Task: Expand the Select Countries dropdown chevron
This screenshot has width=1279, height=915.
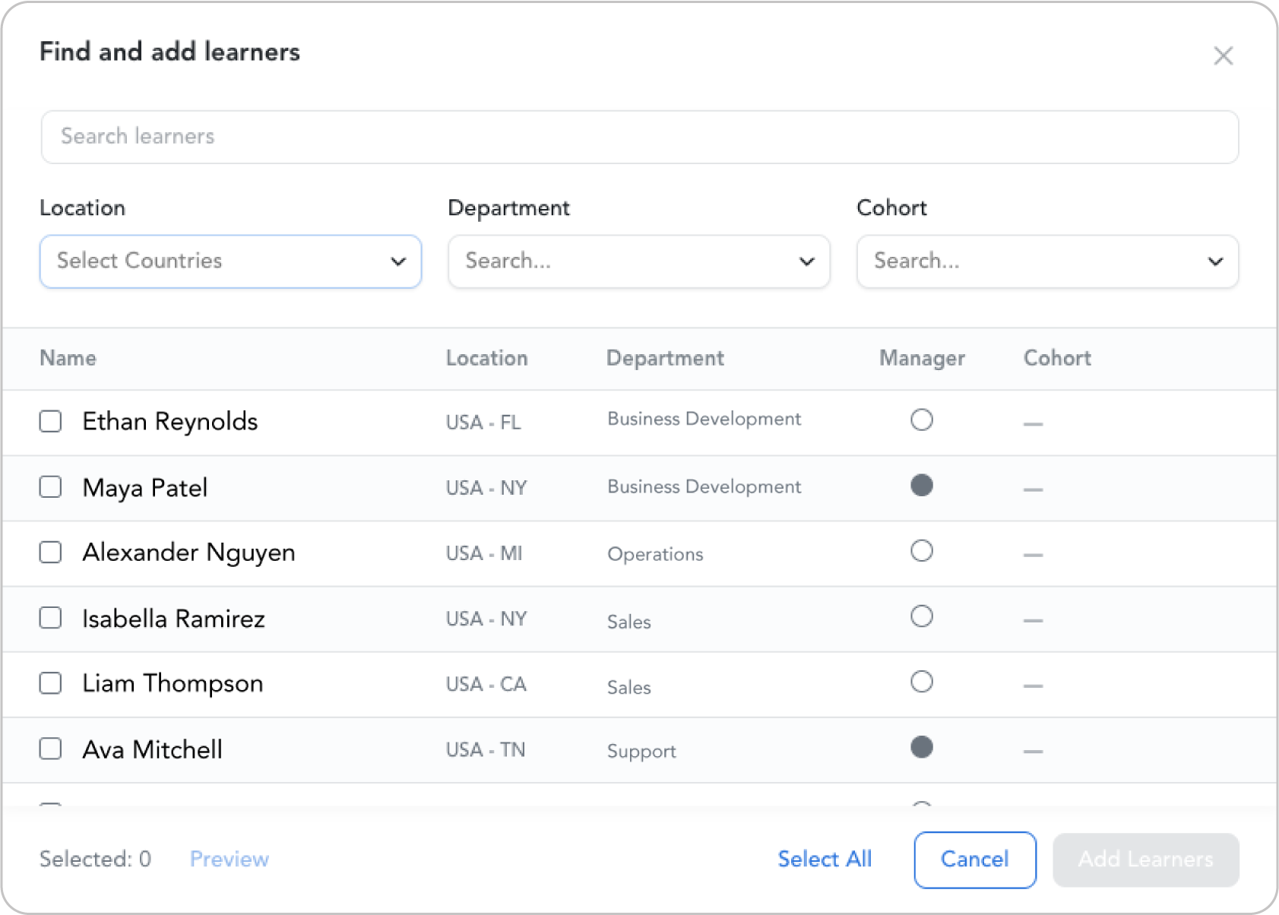Action: (x=398, y=261)
